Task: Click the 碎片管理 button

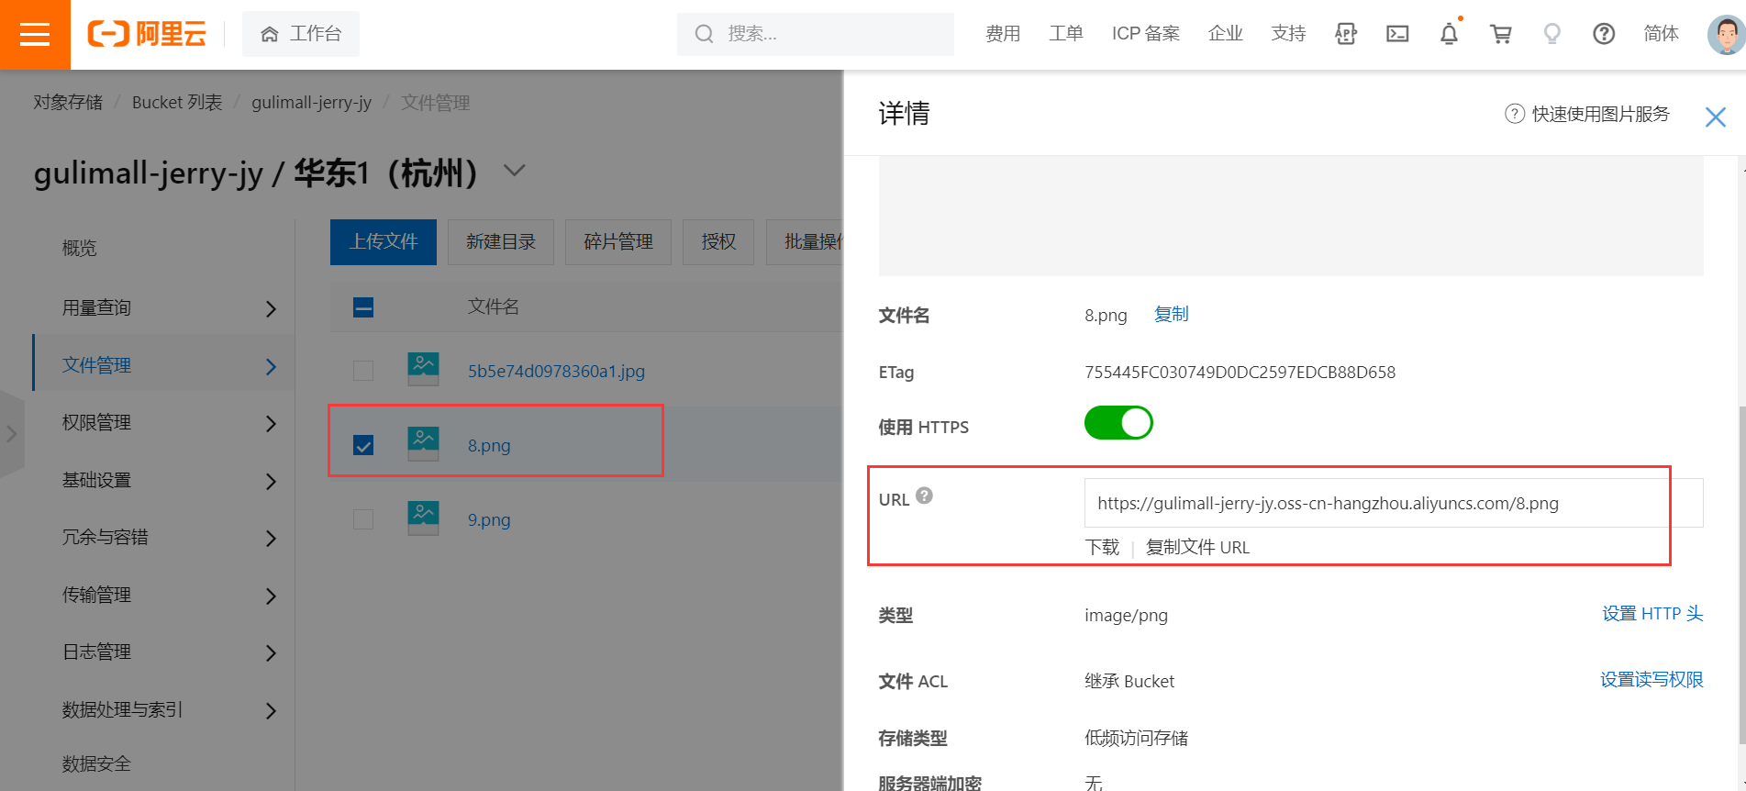Action: (x=618, y=242)
